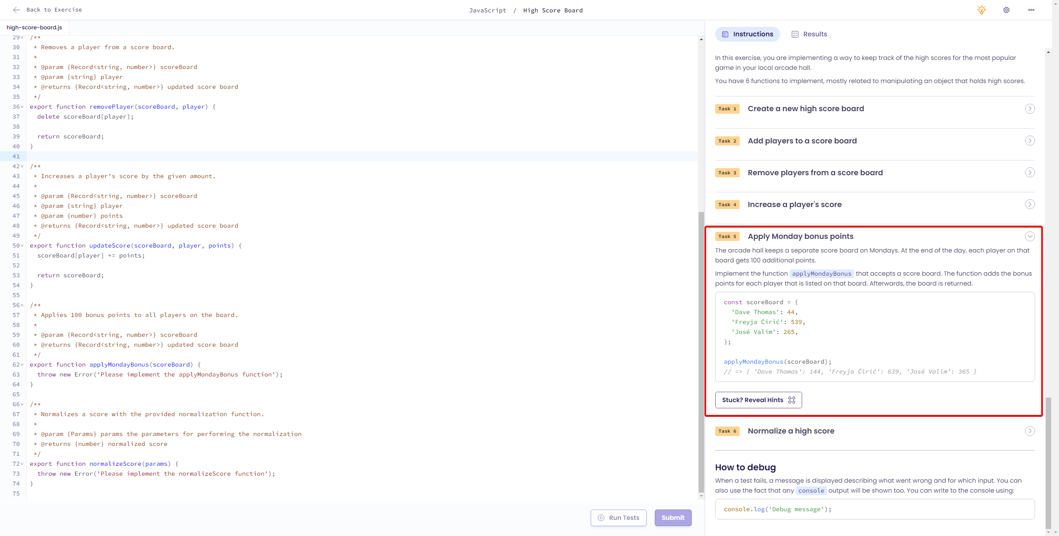Fold code at line 36 arrow
Viewport: 1059px width, 536px height.
(22, 107)
